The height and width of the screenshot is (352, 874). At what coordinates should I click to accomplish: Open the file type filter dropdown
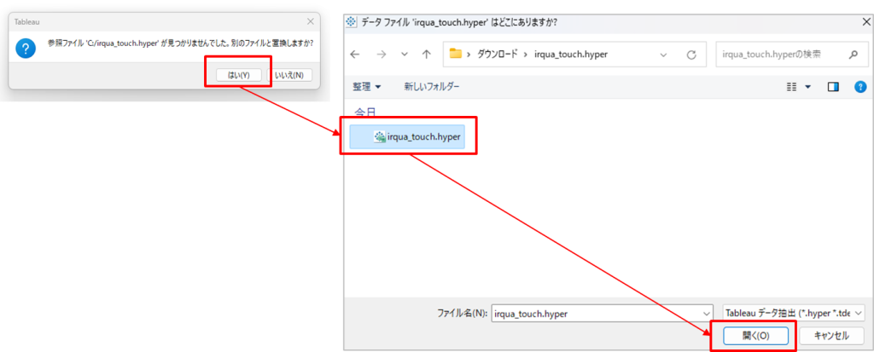click(859, 313)
